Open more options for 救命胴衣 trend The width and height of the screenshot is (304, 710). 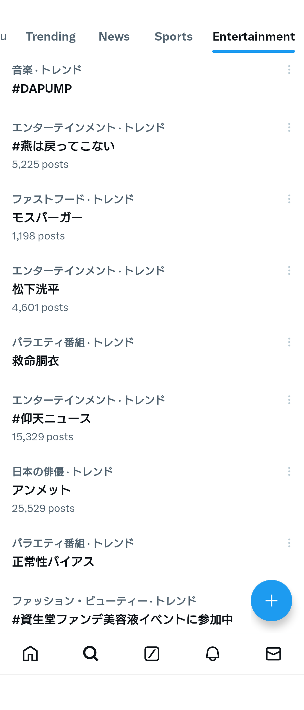click(x=289, y=342)
